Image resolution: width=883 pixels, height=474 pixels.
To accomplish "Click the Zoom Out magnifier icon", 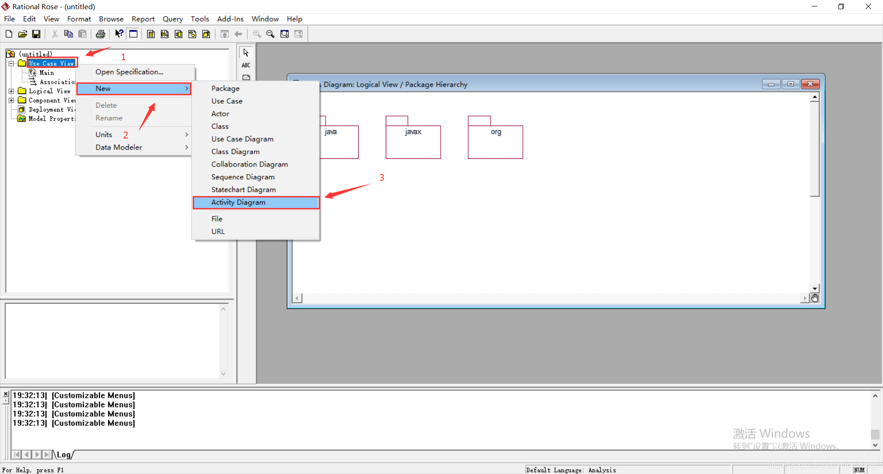I will coord(270,34).
